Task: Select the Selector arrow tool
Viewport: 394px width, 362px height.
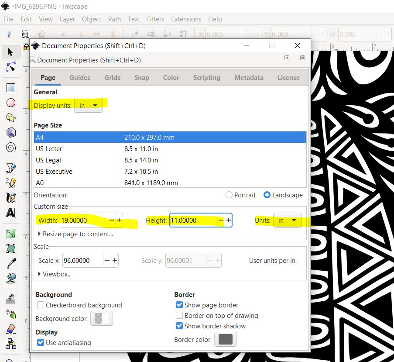Action: pos(11,52)
